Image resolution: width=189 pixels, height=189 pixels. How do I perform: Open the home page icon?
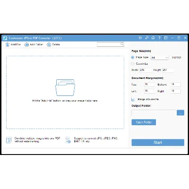click(153, 38)
